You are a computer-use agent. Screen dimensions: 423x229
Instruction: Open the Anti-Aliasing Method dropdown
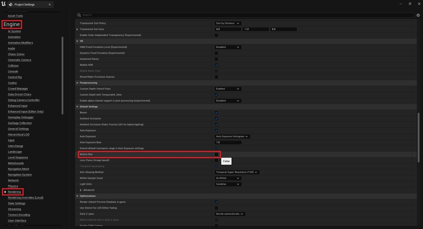click(x=237, y=172)
